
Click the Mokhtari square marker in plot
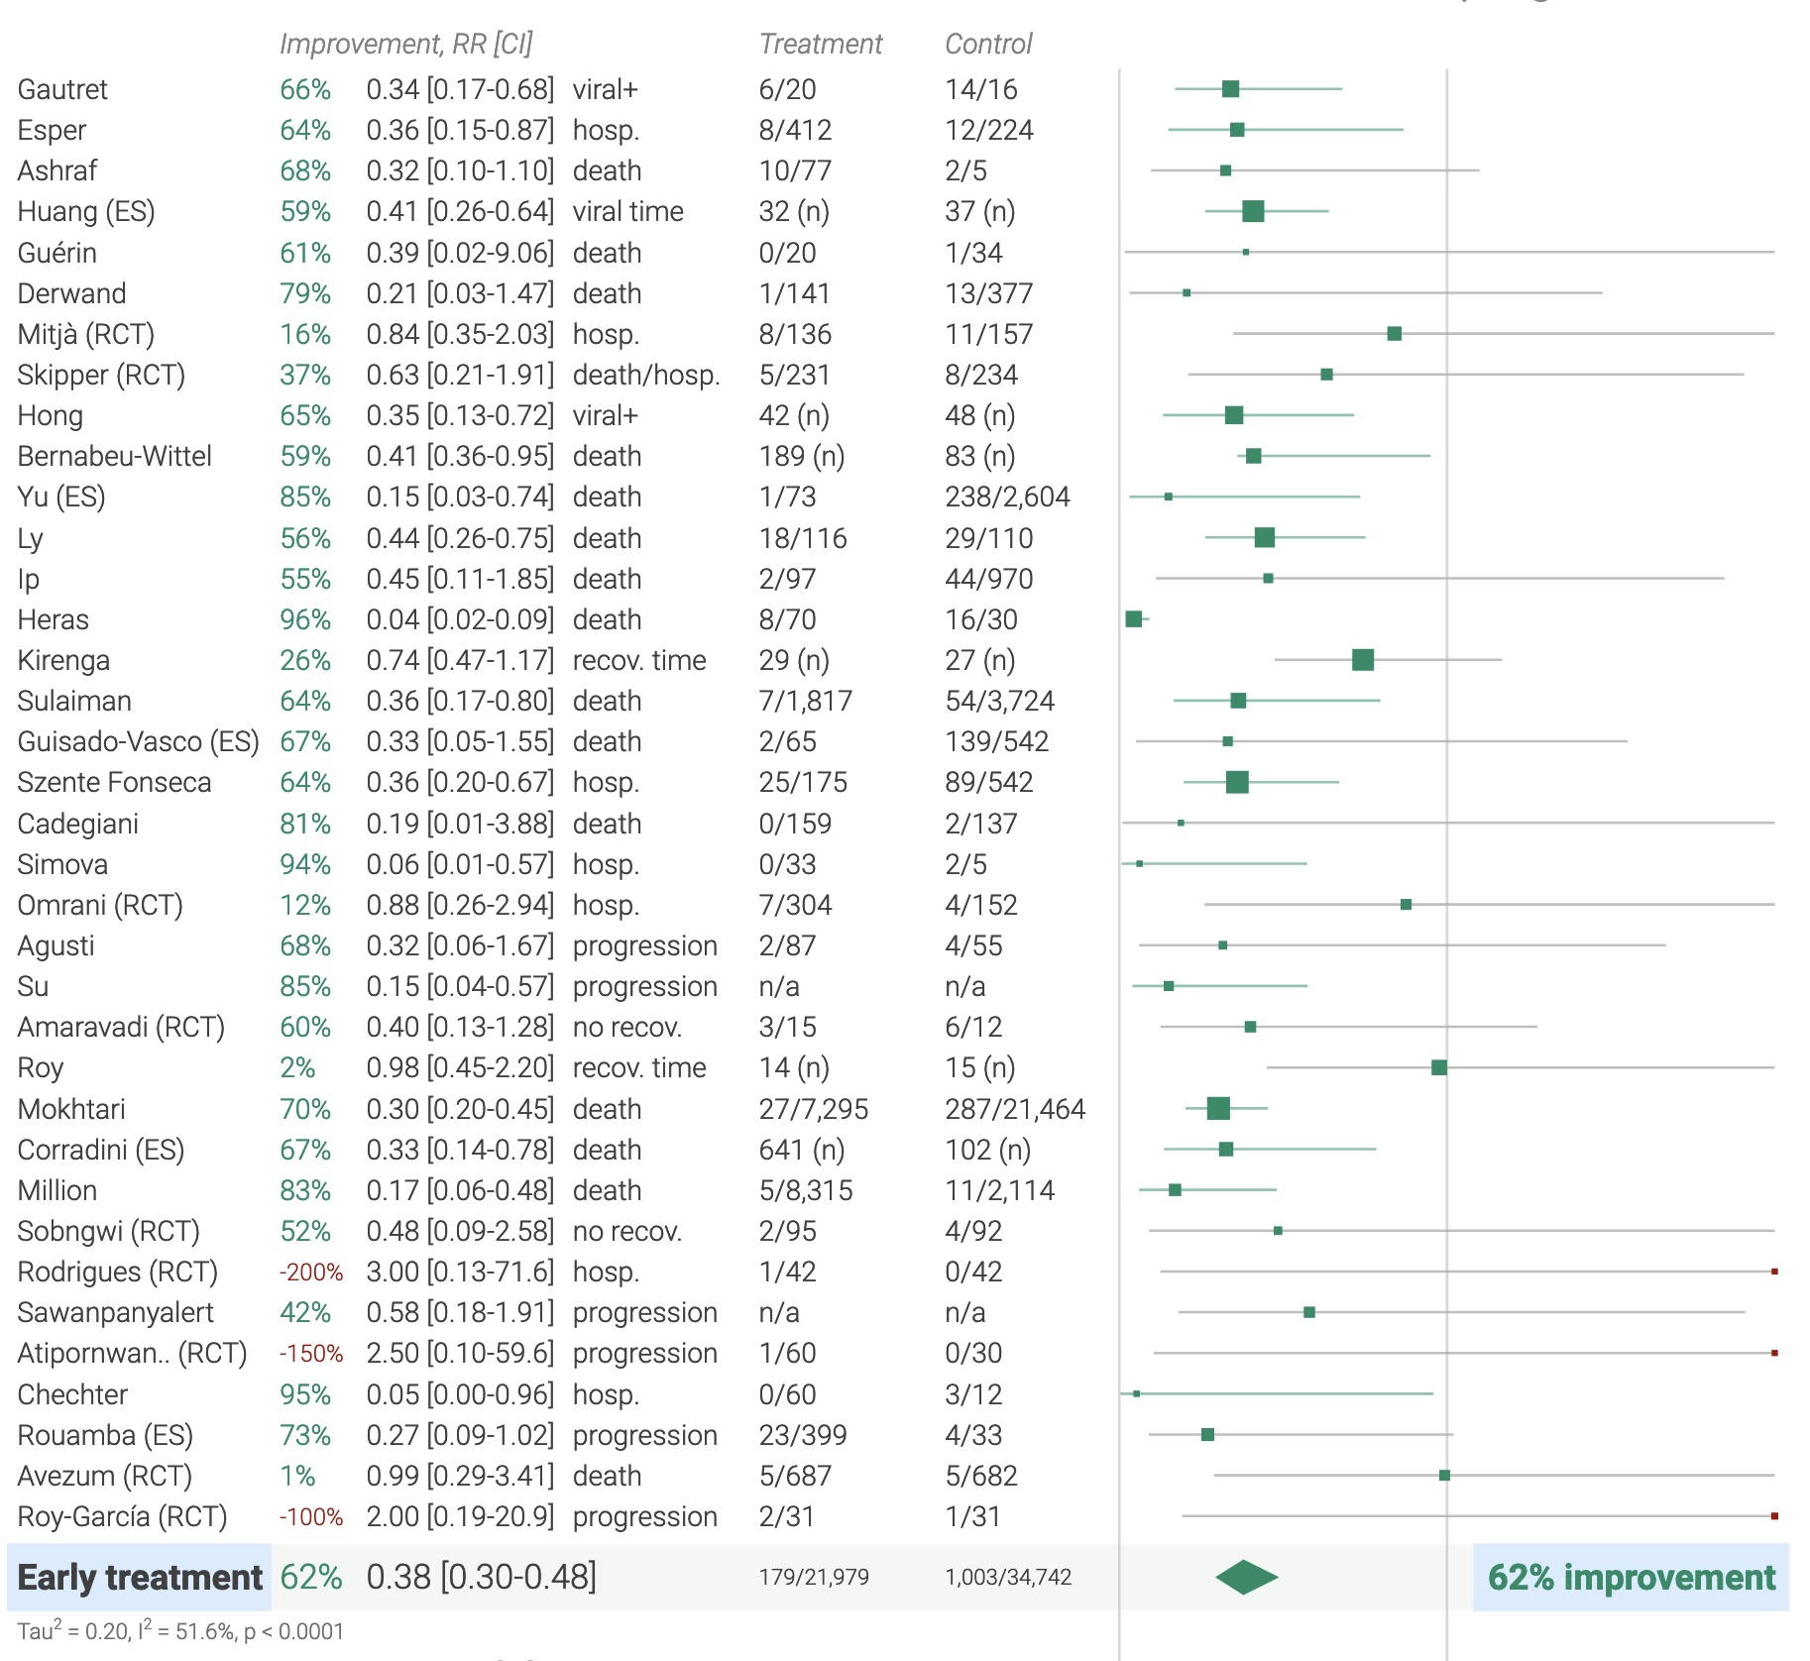pyautogui.click(x=1218, y=1108)
